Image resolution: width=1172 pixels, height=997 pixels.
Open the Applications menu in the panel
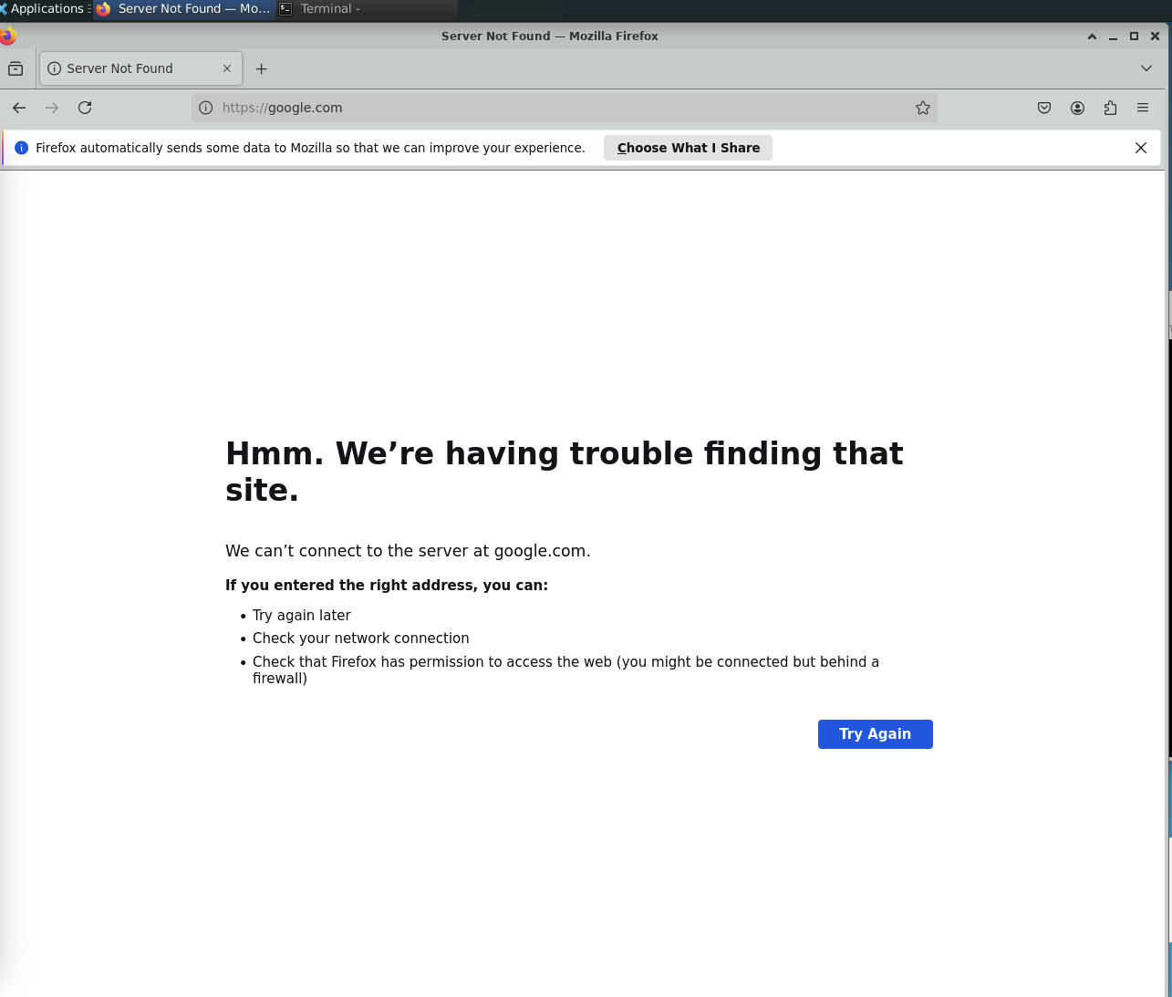tap(46, 9)
